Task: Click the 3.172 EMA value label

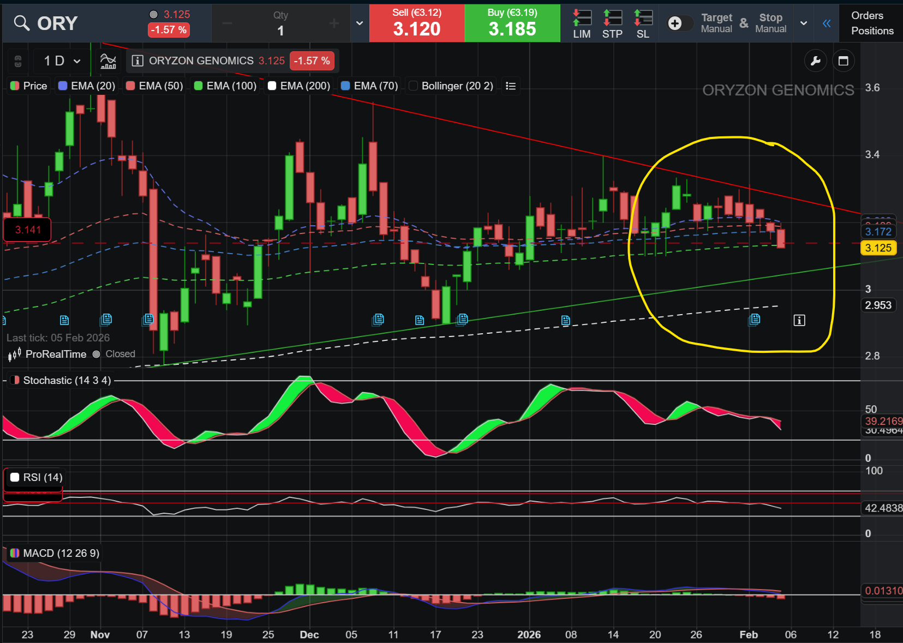Action: tap(878, 232)
